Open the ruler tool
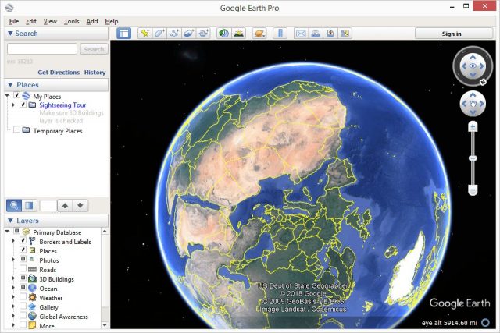Image resolution: width=500 pixels, height=333 pixels. pyautogui.click(x=280, y=34)
